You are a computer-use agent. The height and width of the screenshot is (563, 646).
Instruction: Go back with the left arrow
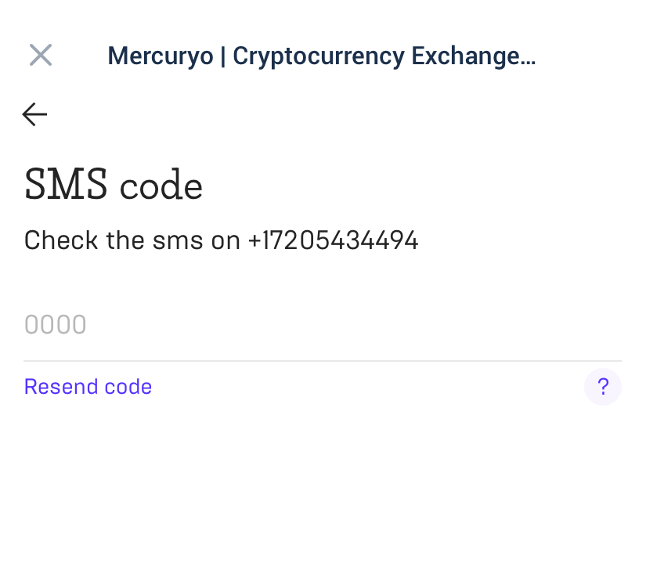point(34,115)
